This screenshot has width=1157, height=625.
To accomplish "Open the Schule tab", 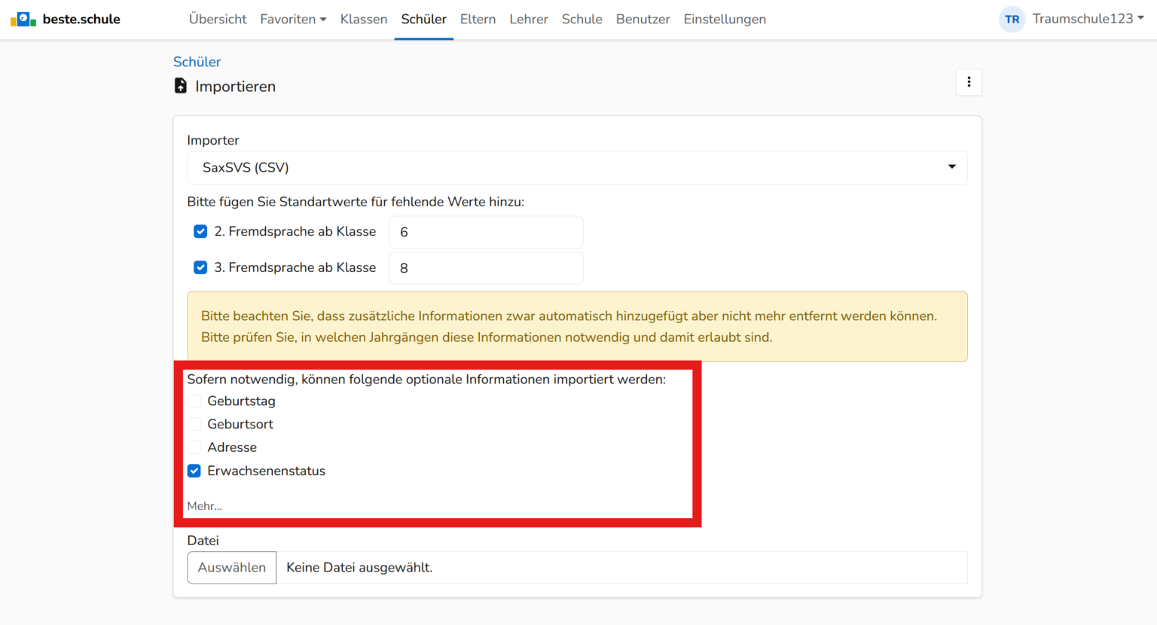I will [x=582, y=20].
